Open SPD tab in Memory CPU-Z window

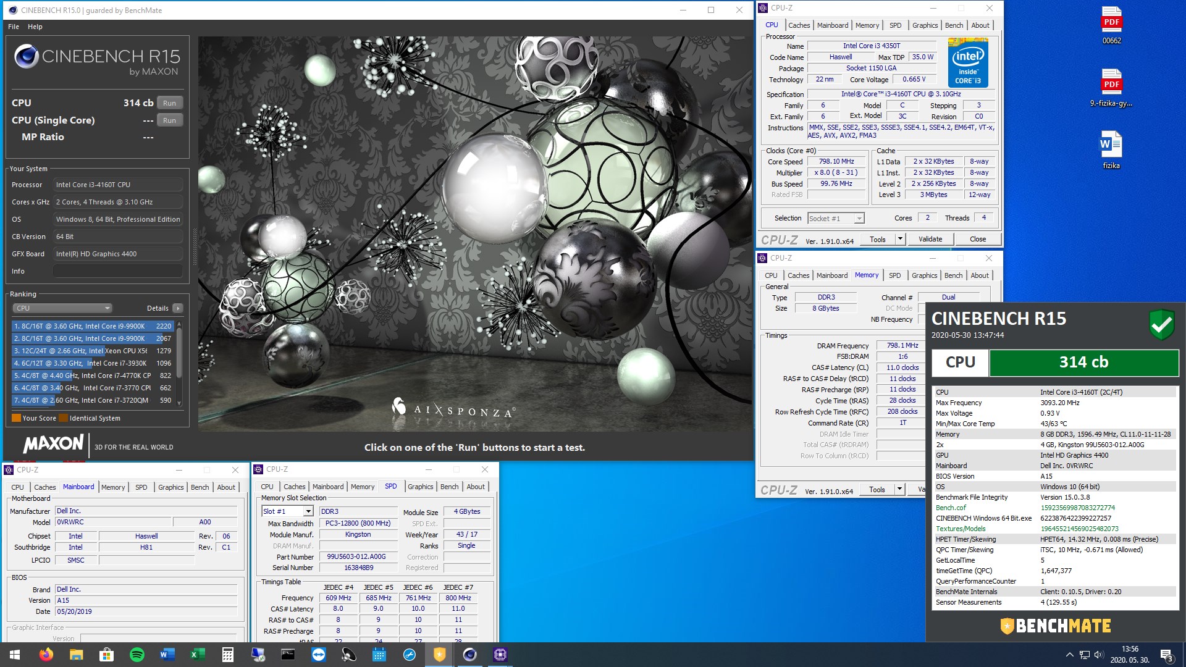pyautogui.click(x=894, y=275)
